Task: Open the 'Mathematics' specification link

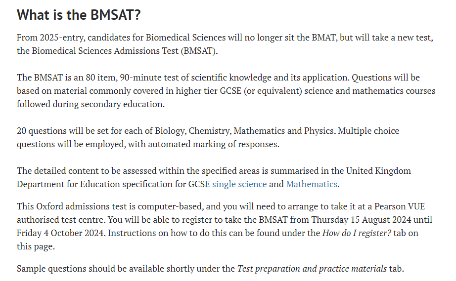Action: point(312,184)
